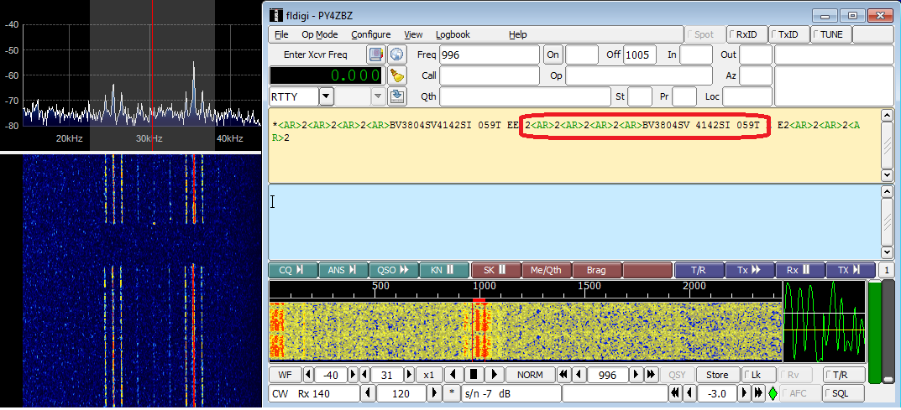
Task: Open the Logbook menu
Action: pyautogui.click(x=453, y=34)
